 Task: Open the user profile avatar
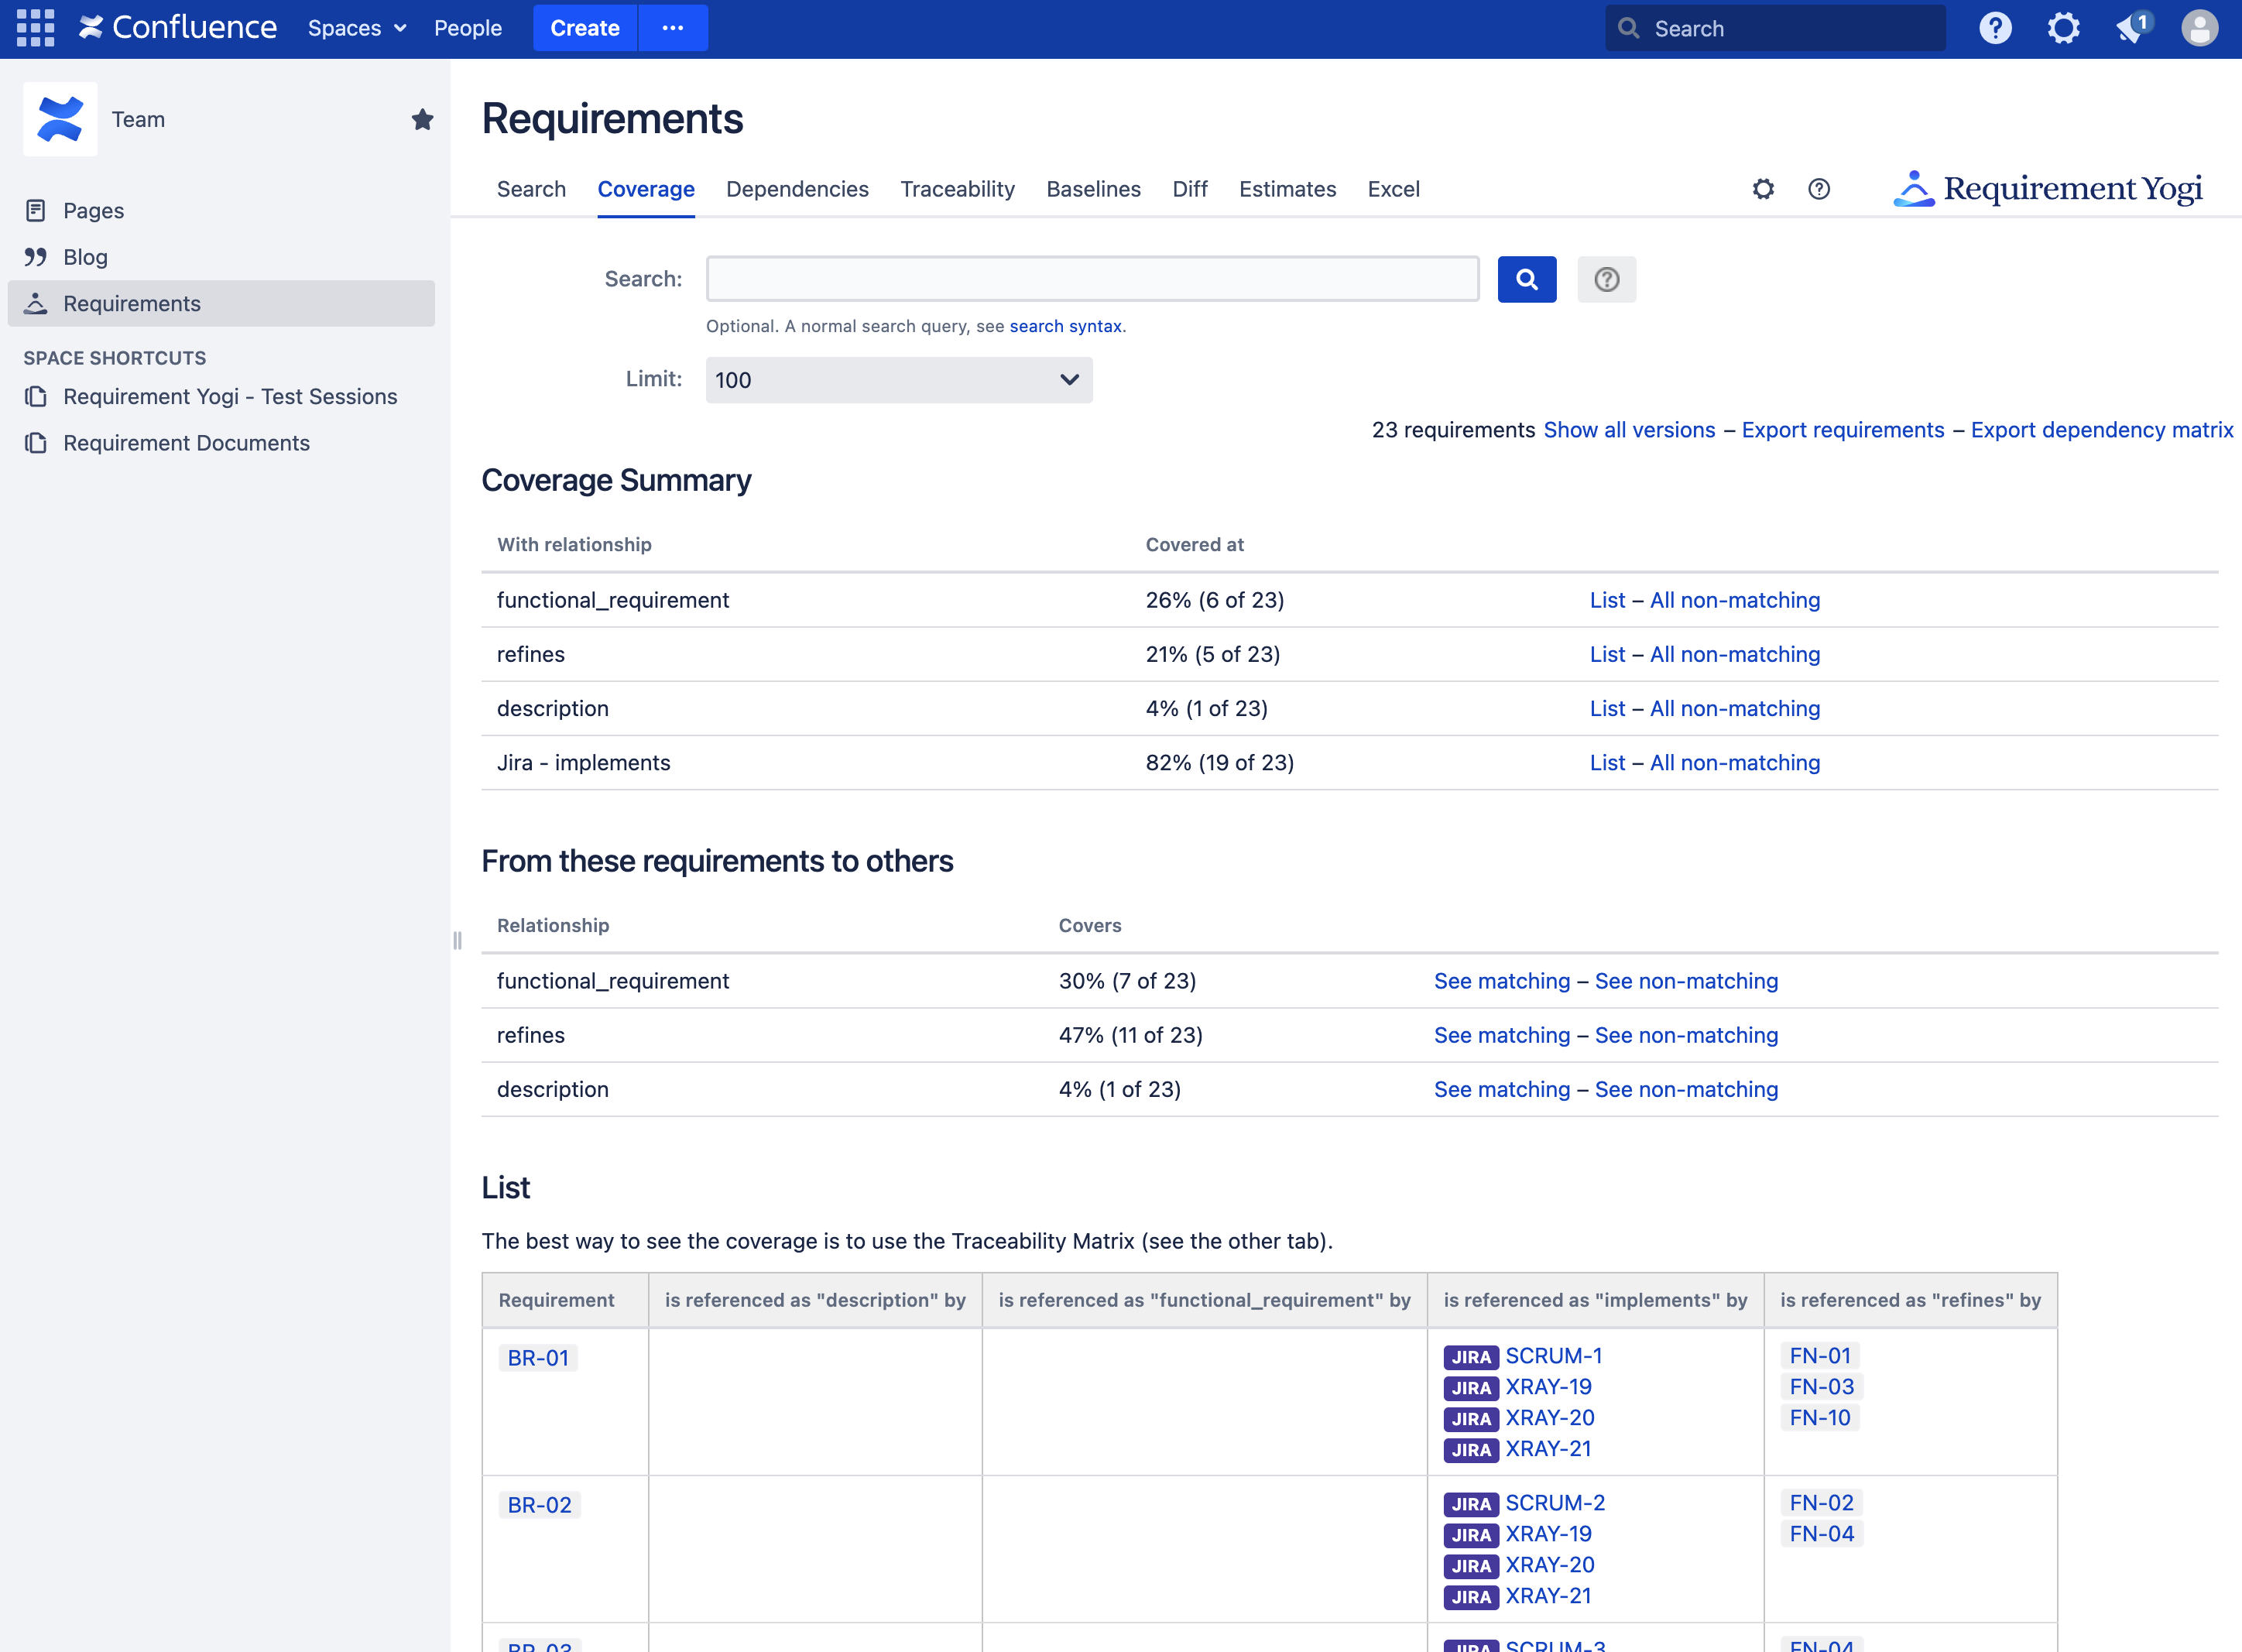[2199, 28]
